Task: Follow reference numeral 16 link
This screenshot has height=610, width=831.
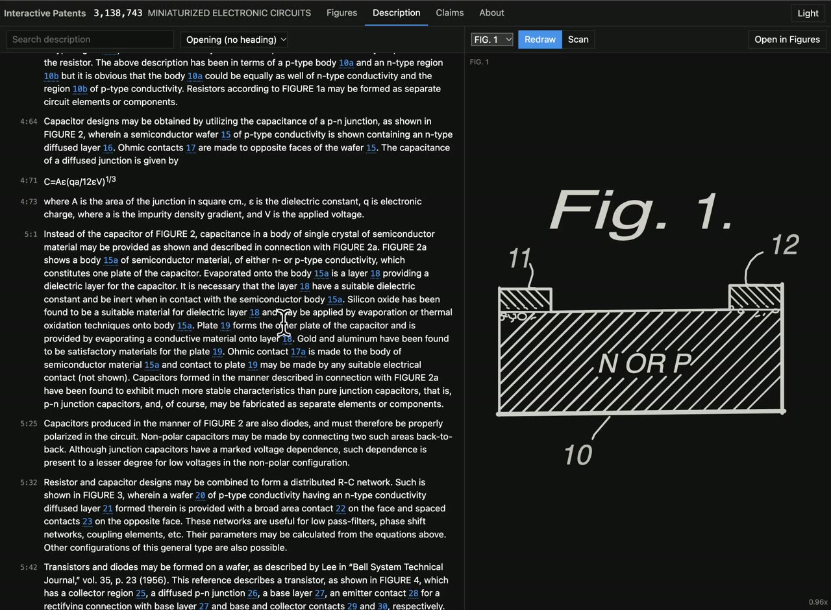Action: coord(108,148)
